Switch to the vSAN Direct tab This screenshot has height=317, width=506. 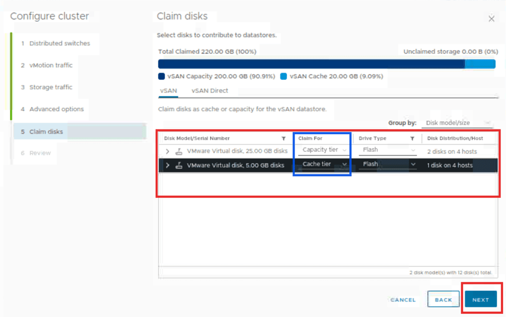tap(210, 91)
